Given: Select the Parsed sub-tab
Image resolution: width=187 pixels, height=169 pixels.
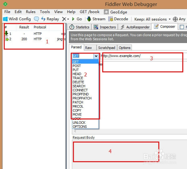Looking at the screenshot, I should (x=76, y=47).
